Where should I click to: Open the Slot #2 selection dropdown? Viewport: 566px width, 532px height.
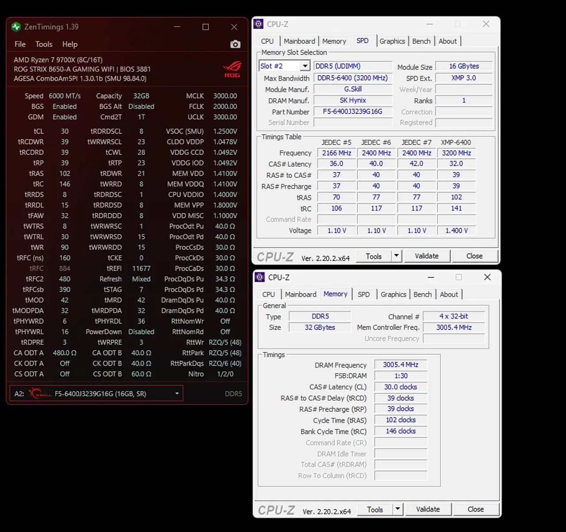305,66
